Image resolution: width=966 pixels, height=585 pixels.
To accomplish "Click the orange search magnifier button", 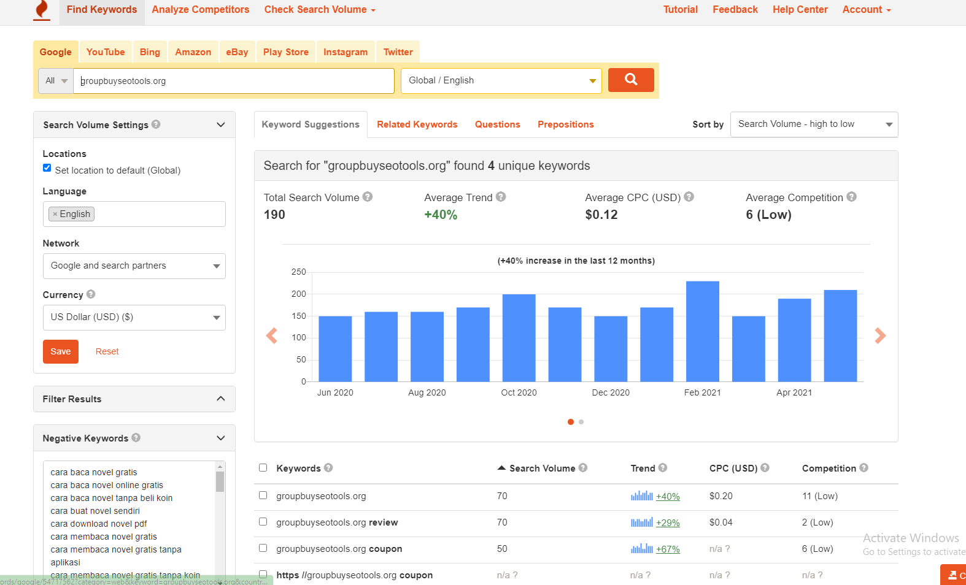I will pos(631,80).
